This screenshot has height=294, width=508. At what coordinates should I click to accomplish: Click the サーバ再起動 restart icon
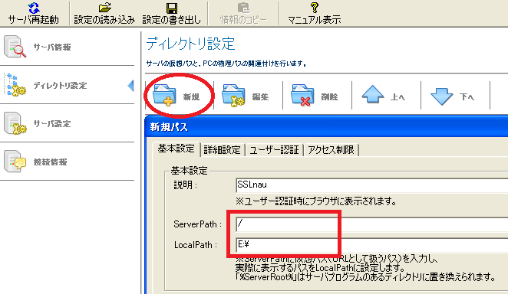33,8
